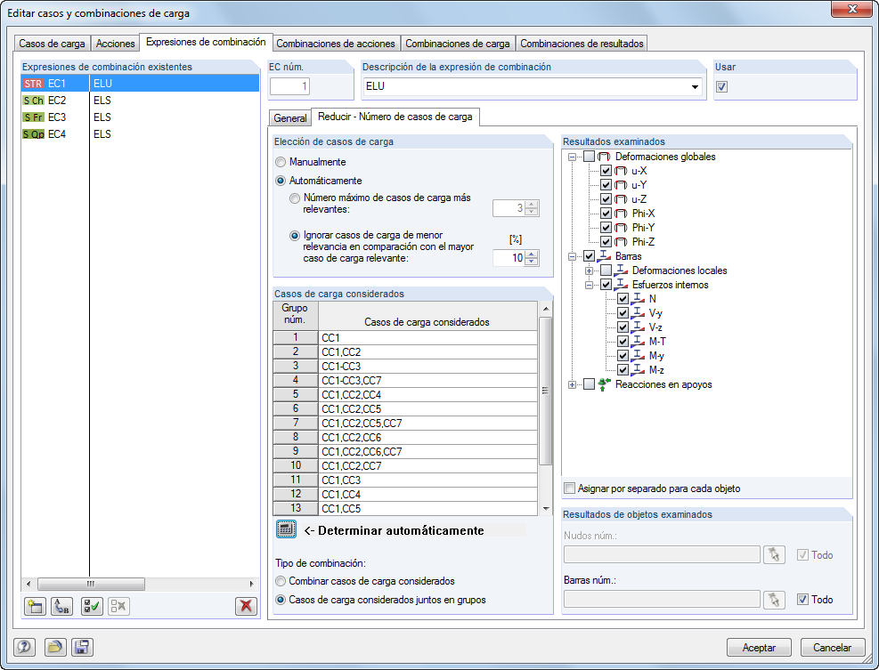Viewport: 879px width, 670px height.
Task: Click the select all checkmarks icon
Action: tap(92, 606)
